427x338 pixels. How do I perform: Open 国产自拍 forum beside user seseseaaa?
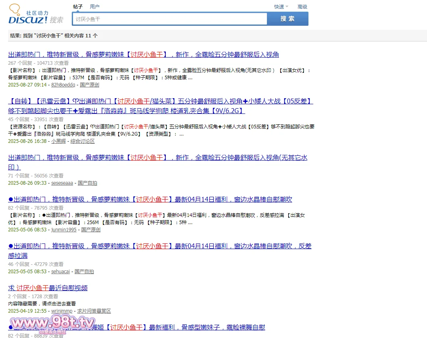87,183
